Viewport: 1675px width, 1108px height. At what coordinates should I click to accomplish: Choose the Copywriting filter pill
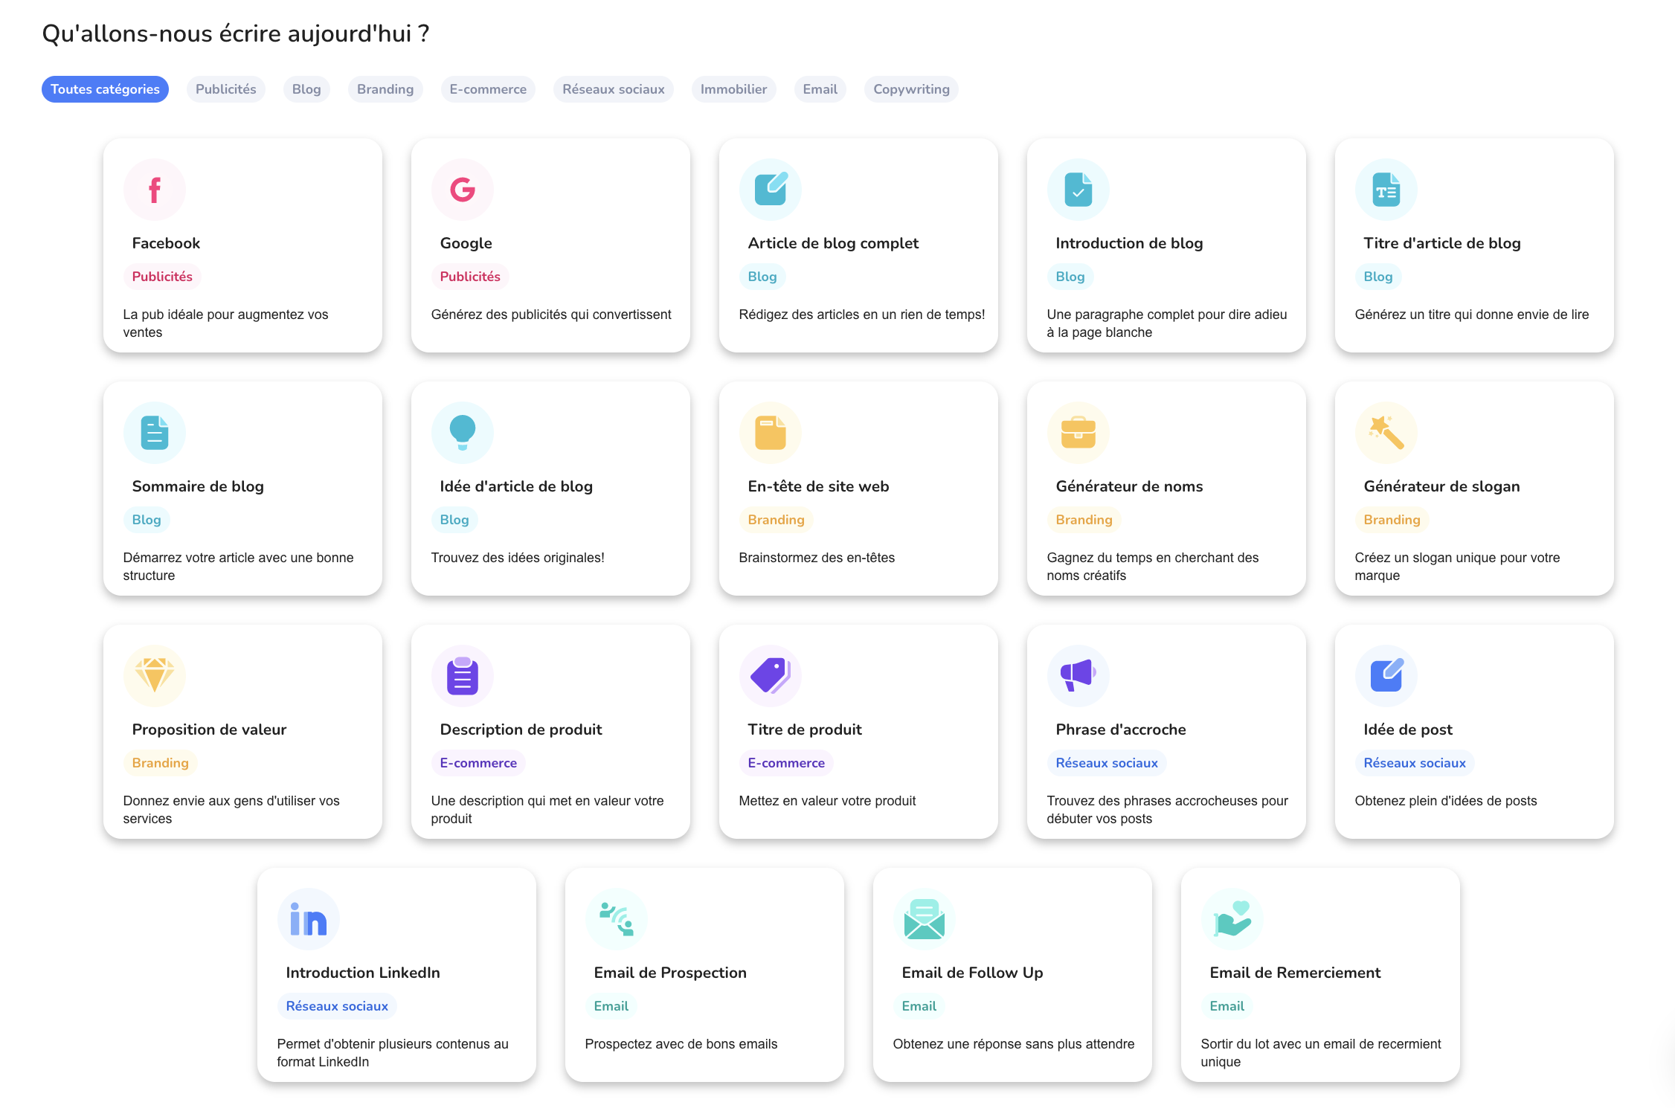click(911, 89)
